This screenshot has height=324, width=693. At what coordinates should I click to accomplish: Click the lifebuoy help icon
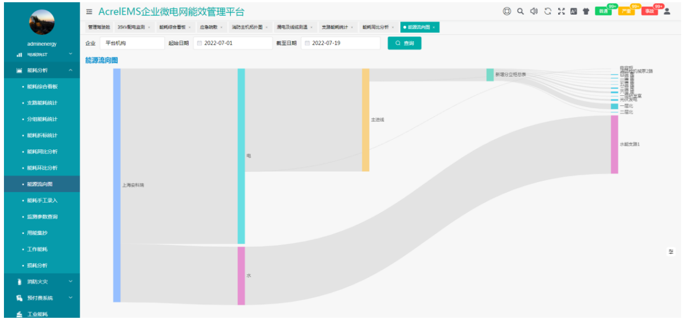click(x=507, y=11)
